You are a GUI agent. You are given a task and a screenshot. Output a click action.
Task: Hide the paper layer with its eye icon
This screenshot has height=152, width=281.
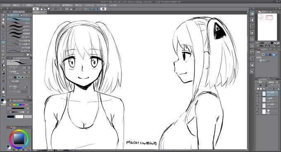click(x=257, y=112)
